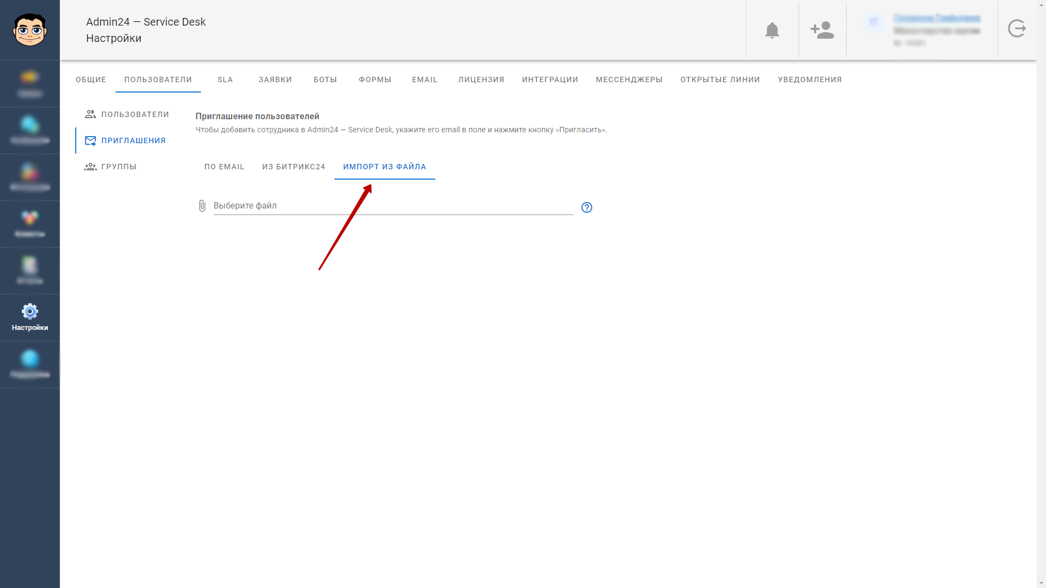Select the По Email invitation tab
The image size is (1046, 588).
[x=224, y=167]
